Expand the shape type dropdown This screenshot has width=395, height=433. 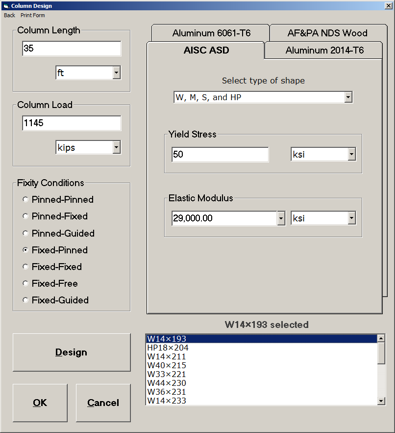pos(348,97)
